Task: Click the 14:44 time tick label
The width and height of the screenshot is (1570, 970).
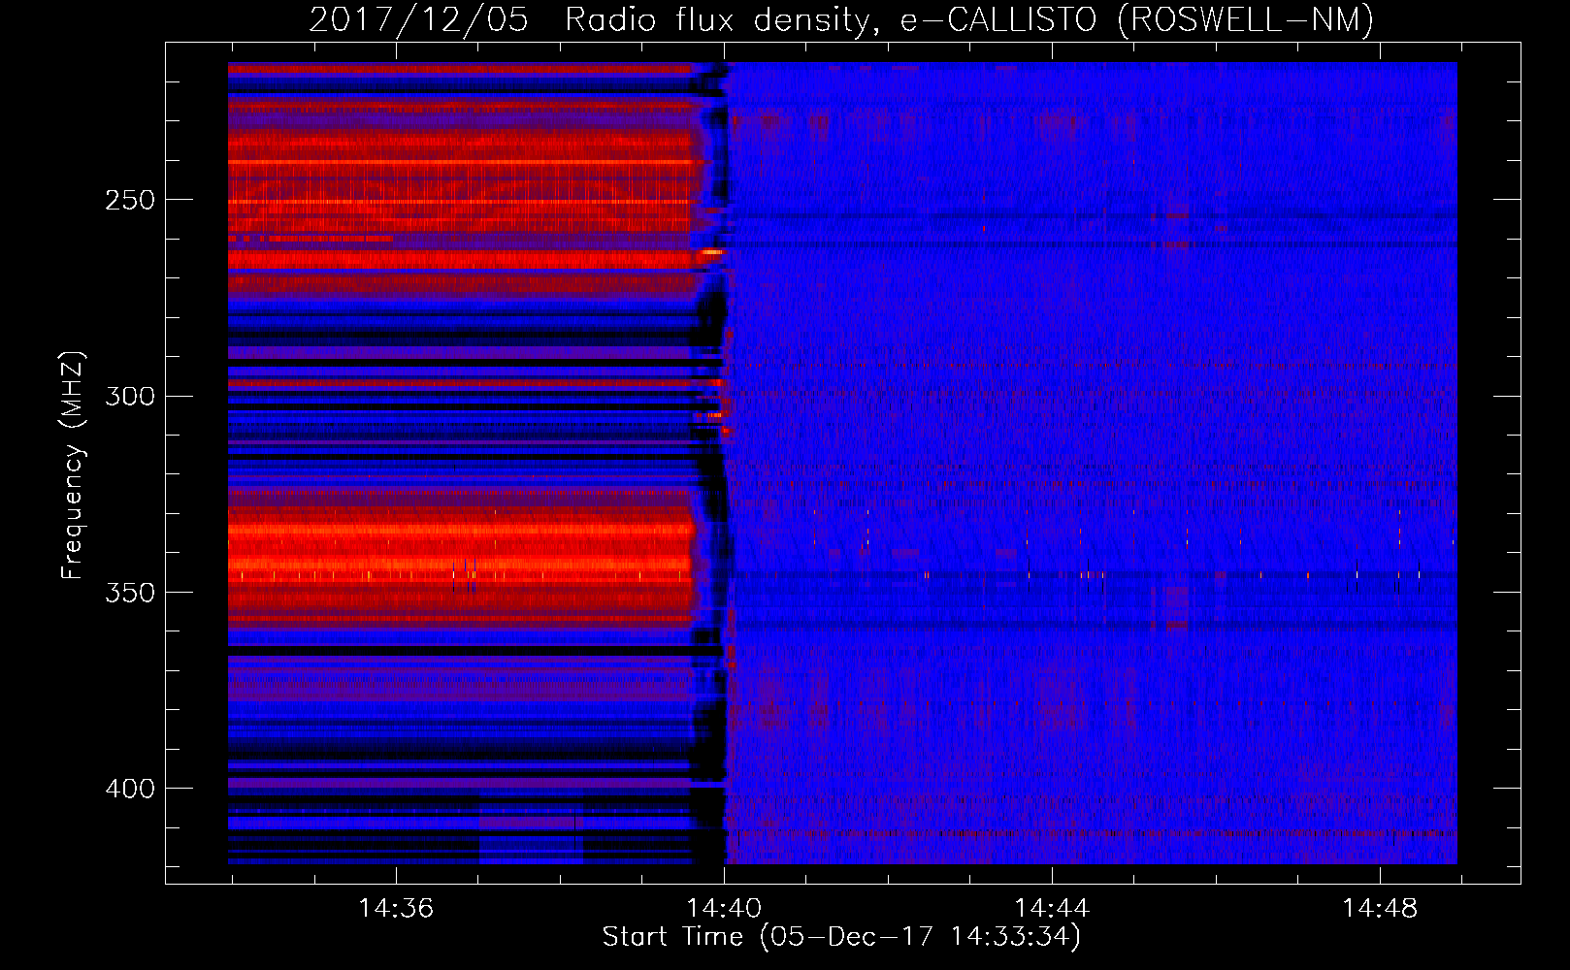Action: [x=1052, y=908]
